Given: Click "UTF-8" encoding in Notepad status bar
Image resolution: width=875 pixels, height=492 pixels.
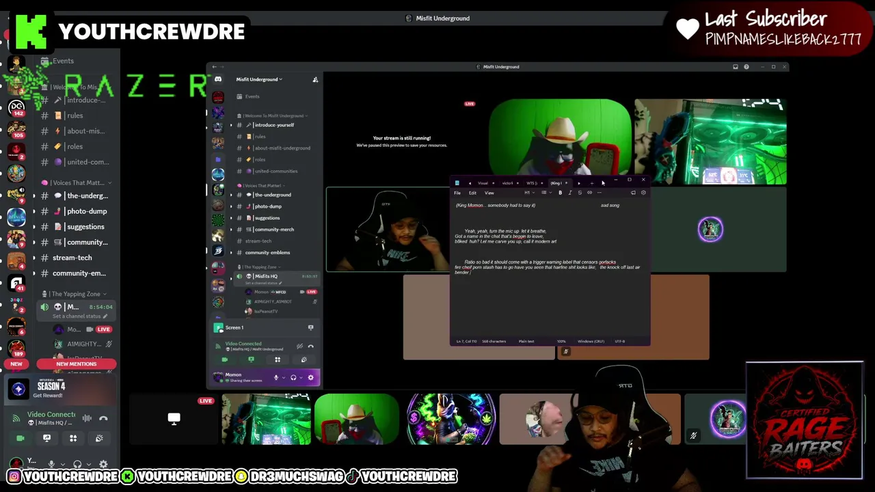Looking at the screenshot, I should 619,341.
